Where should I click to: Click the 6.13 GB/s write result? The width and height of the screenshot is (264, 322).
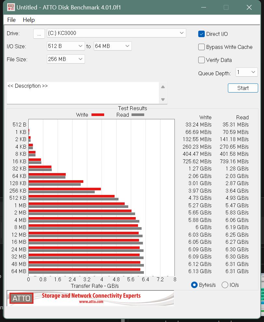click(x=200, y=271)
